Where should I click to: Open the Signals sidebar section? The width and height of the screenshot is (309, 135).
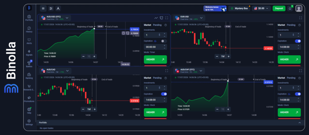point(29,53)
